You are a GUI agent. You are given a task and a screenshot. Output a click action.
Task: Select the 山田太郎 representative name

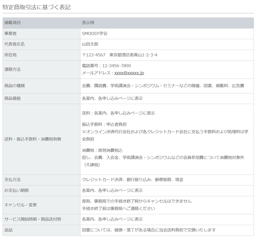tap(90, 44)
